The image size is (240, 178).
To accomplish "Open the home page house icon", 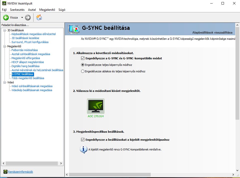I will tap(39, 18).
